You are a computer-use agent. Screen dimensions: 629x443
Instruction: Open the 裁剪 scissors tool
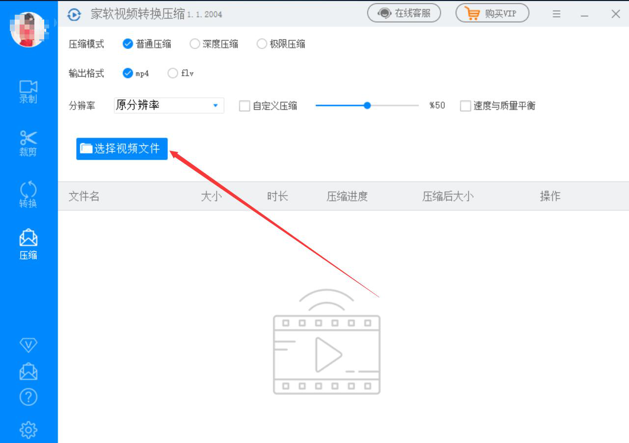pyautogui.click(x=28, y=144)
